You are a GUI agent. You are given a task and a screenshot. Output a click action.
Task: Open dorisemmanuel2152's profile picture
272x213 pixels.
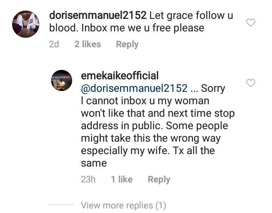coord(26,24)
